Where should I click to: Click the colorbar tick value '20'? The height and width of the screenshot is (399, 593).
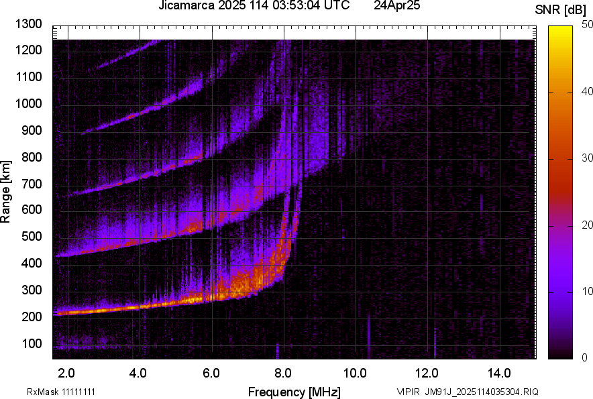[587, 225]
